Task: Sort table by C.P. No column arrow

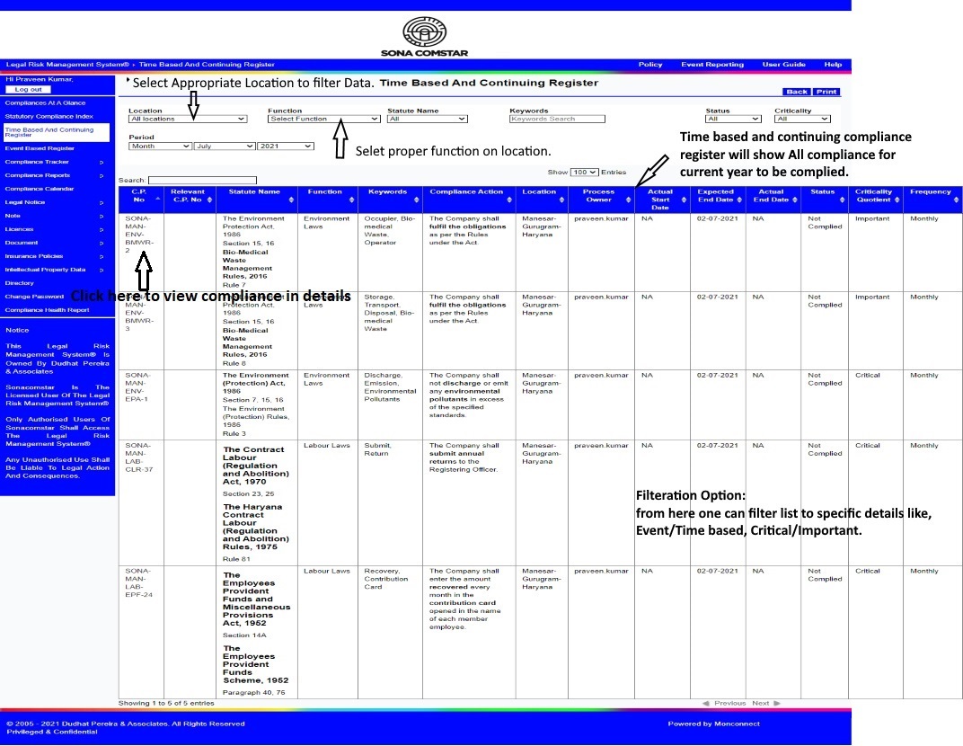Action: [158, 199]
